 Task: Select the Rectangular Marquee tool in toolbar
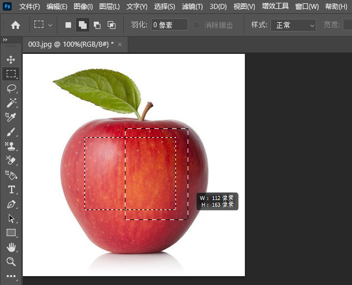[11, 74]
